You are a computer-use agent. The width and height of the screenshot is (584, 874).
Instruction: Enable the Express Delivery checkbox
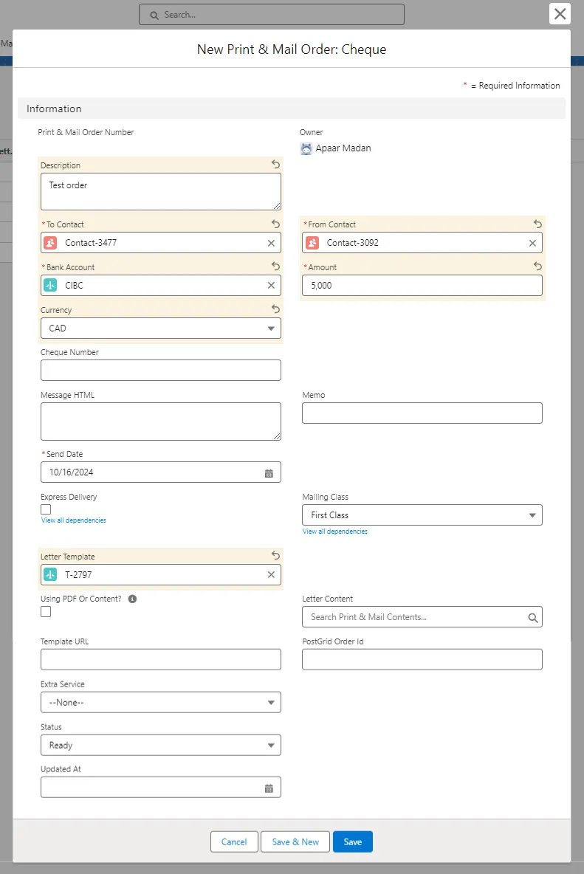(x=46, y=509)
